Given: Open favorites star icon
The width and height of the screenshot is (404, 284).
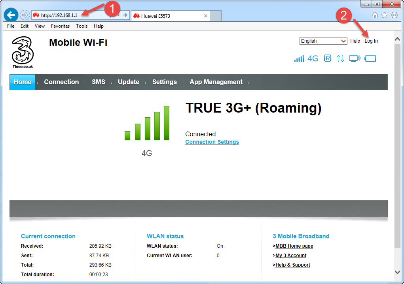Looking at the screenshot, I should coord(385,15).
